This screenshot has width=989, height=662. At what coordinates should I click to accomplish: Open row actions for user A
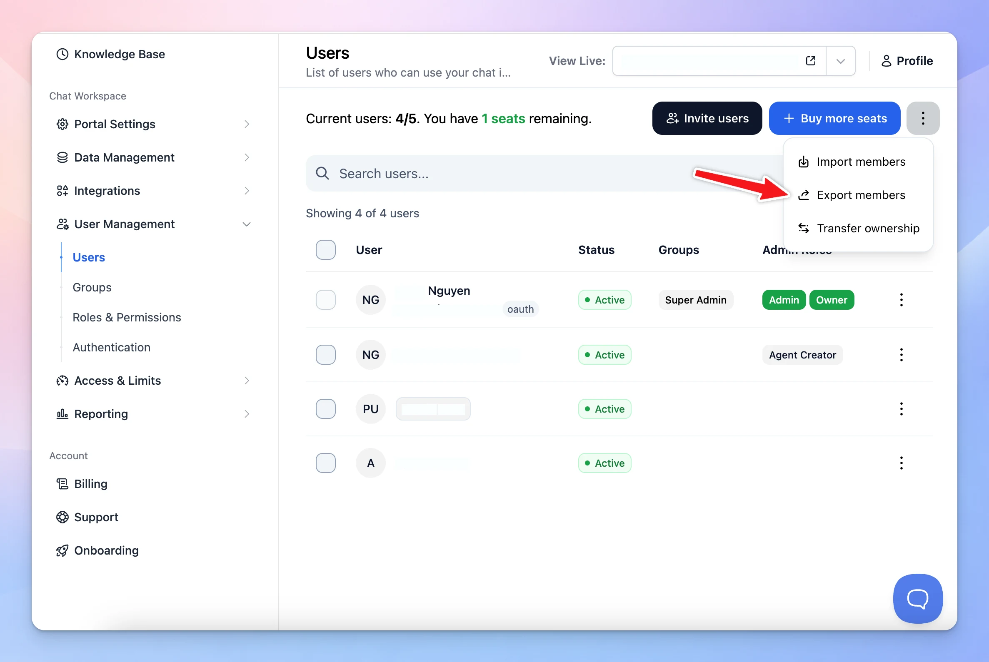click(x=901, y=463)
